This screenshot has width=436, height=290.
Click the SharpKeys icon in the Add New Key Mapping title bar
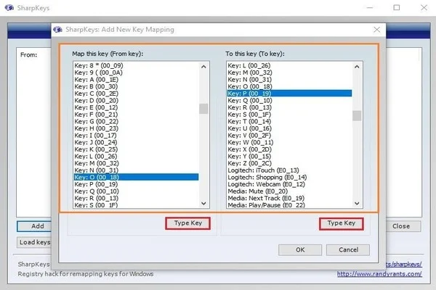point(57,30)
